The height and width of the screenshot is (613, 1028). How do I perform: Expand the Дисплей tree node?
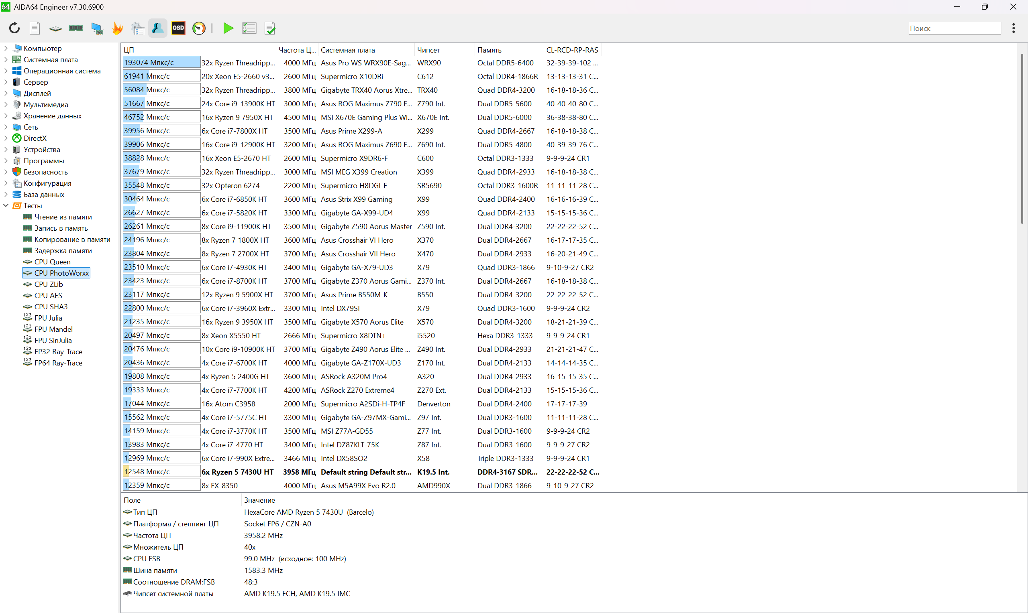click(6, 93)
